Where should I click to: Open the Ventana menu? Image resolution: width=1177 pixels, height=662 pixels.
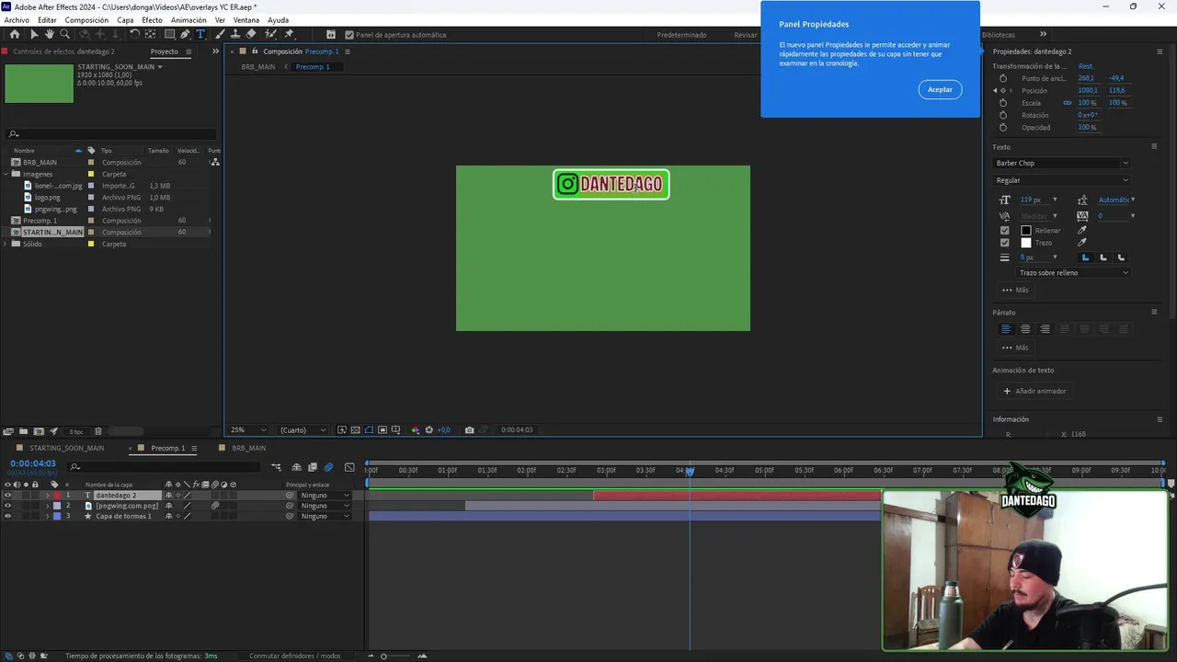pos(246,19)
